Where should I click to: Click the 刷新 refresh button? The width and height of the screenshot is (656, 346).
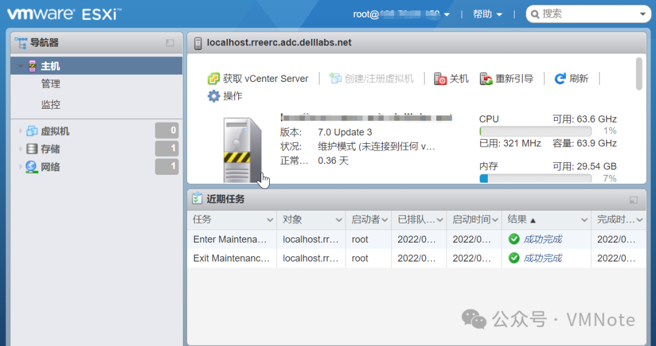pos(571,78)
